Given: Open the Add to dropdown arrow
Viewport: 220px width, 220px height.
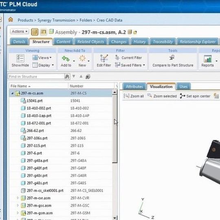Looking at the screenshot, I should [x=74, y=61].
